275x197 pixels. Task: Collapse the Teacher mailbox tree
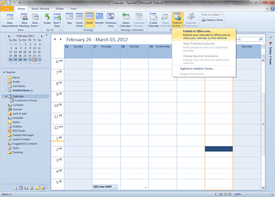tap(4, 72)
